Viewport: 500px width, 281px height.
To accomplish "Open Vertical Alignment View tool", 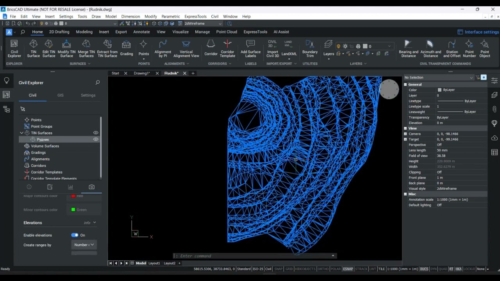I will pyautogui.click(x=186, y=48).
